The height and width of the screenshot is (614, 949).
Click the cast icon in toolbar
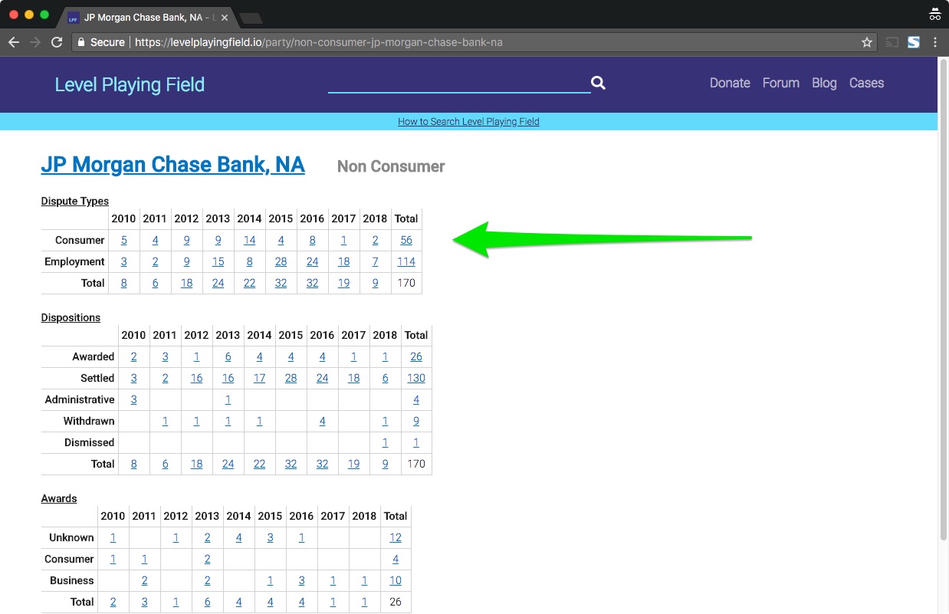tap(892, 42)
